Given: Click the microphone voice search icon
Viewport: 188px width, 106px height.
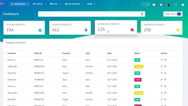Looking at the screenshot, I should click(142, 14).
